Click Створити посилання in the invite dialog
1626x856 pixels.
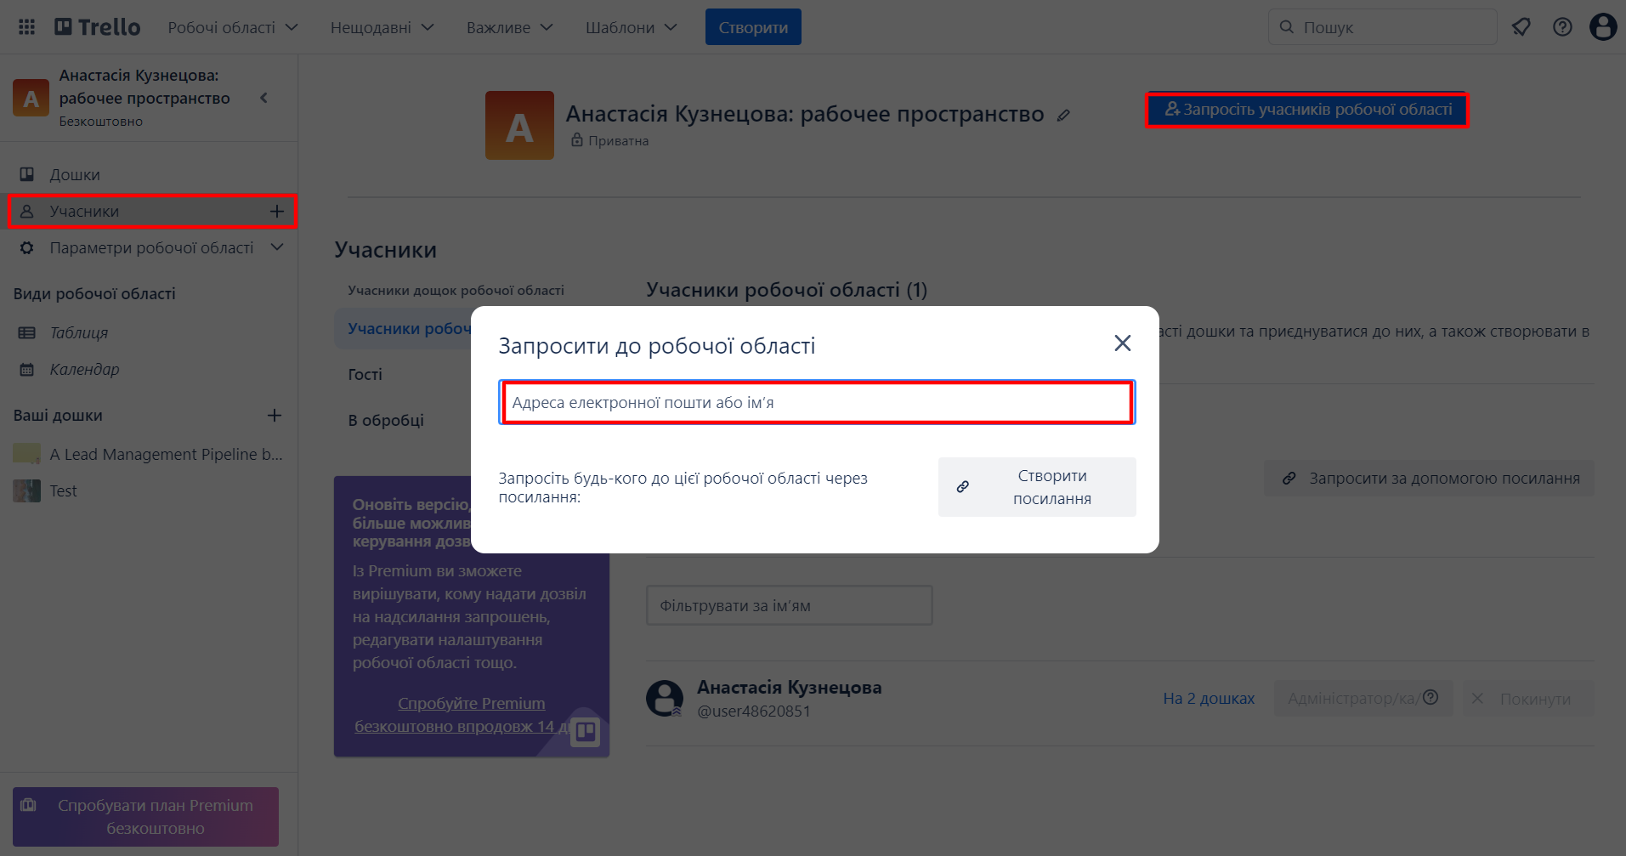click(x=1036, y=486)
